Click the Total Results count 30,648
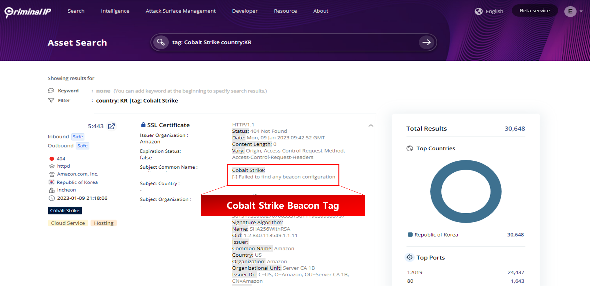This screenshot has height=290, width=590. coord(515,129)
